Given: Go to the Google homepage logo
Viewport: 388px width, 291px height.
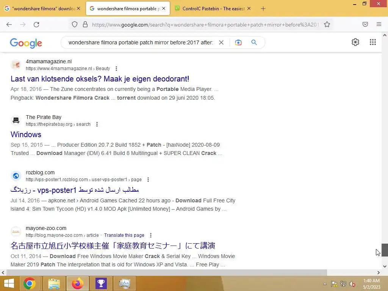Looking at the screenshot, I should click(26, 43).
